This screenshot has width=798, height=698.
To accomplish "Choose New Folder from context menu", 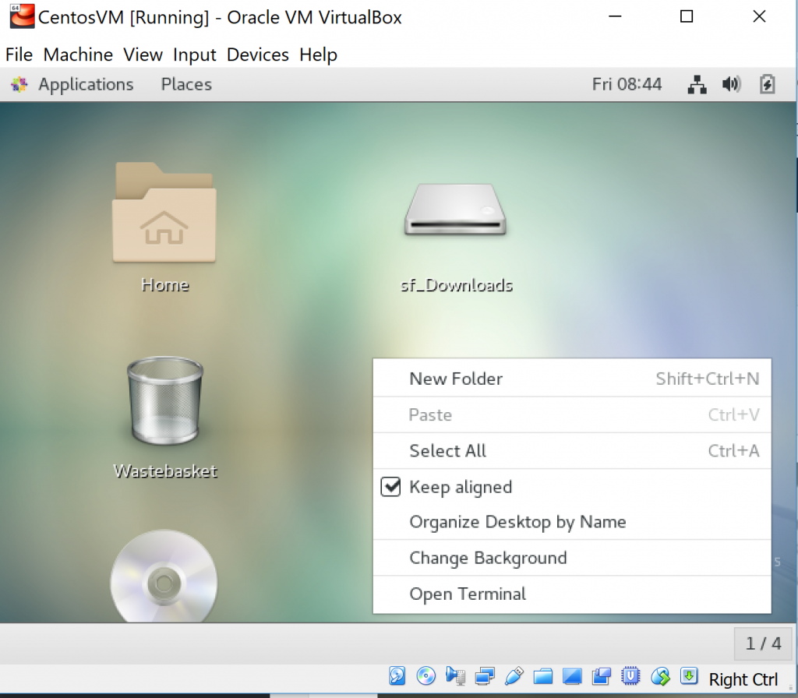I will click(x=572, y=379).
